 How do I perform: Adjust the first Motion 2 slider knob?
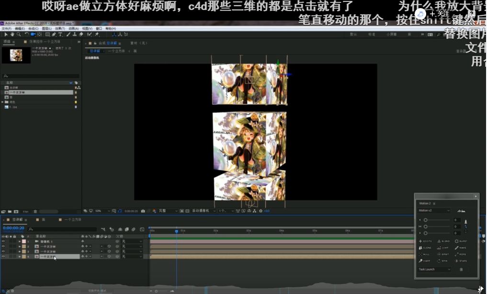426,220
